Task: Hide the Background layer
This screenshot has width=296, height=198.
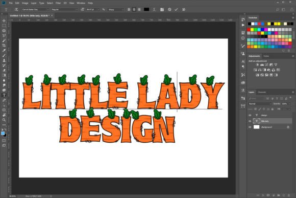Action: point(250,127)
